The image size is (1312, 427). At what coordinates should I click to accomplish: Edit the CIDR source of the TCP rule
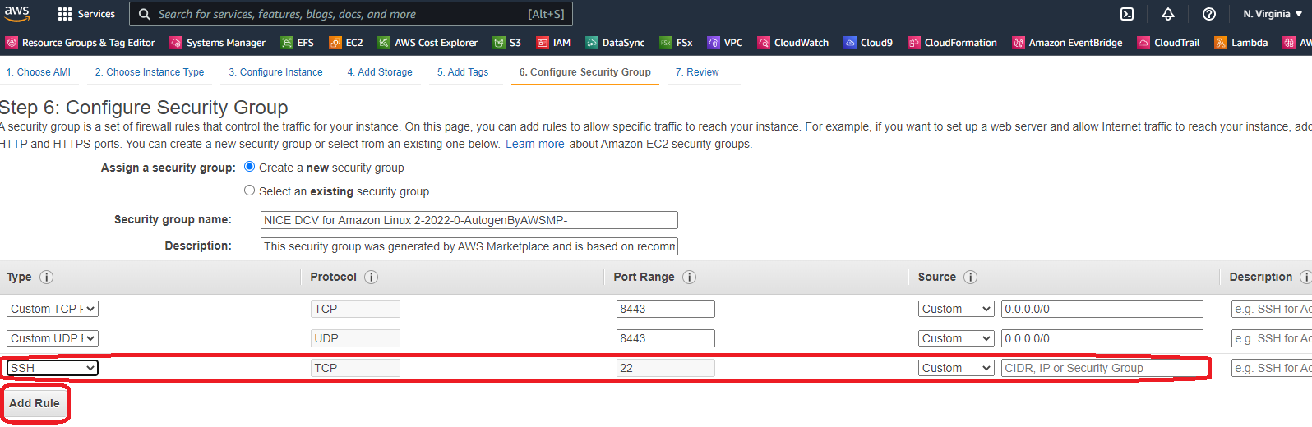1102,309
